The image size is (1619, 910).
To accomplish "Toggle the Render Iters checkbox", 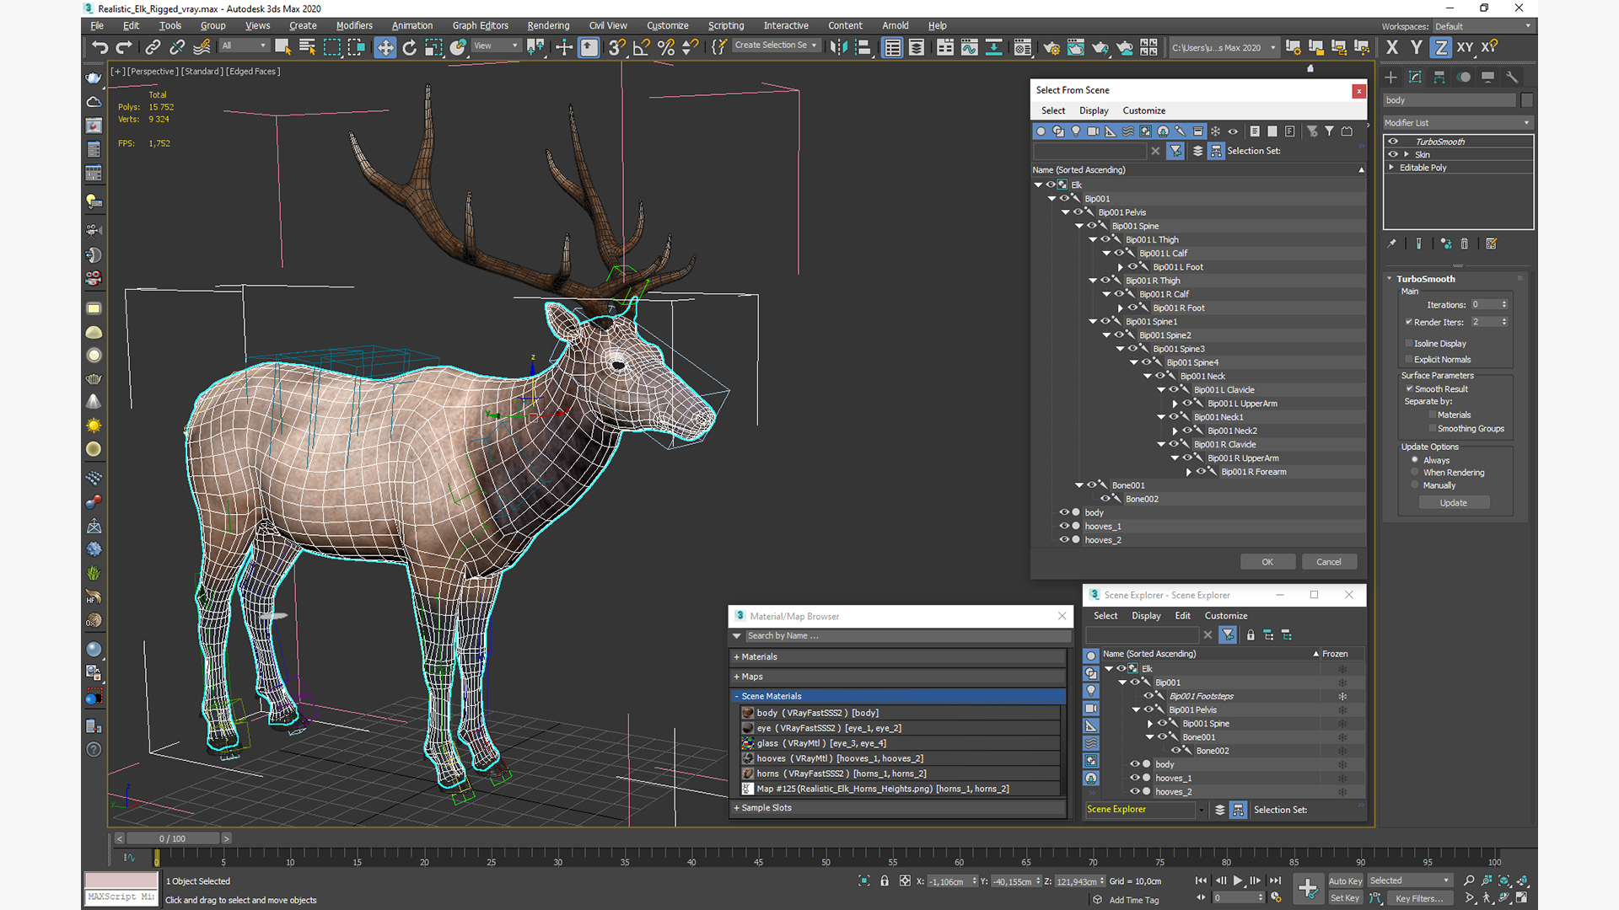I will [1409, 322].
